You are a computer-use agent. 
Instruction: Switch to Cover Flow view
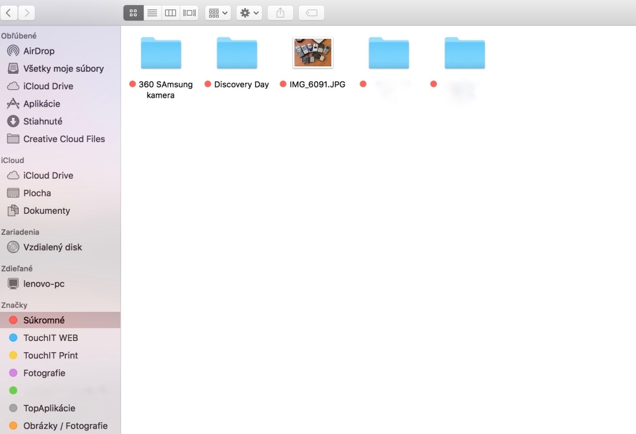point(189,12)
